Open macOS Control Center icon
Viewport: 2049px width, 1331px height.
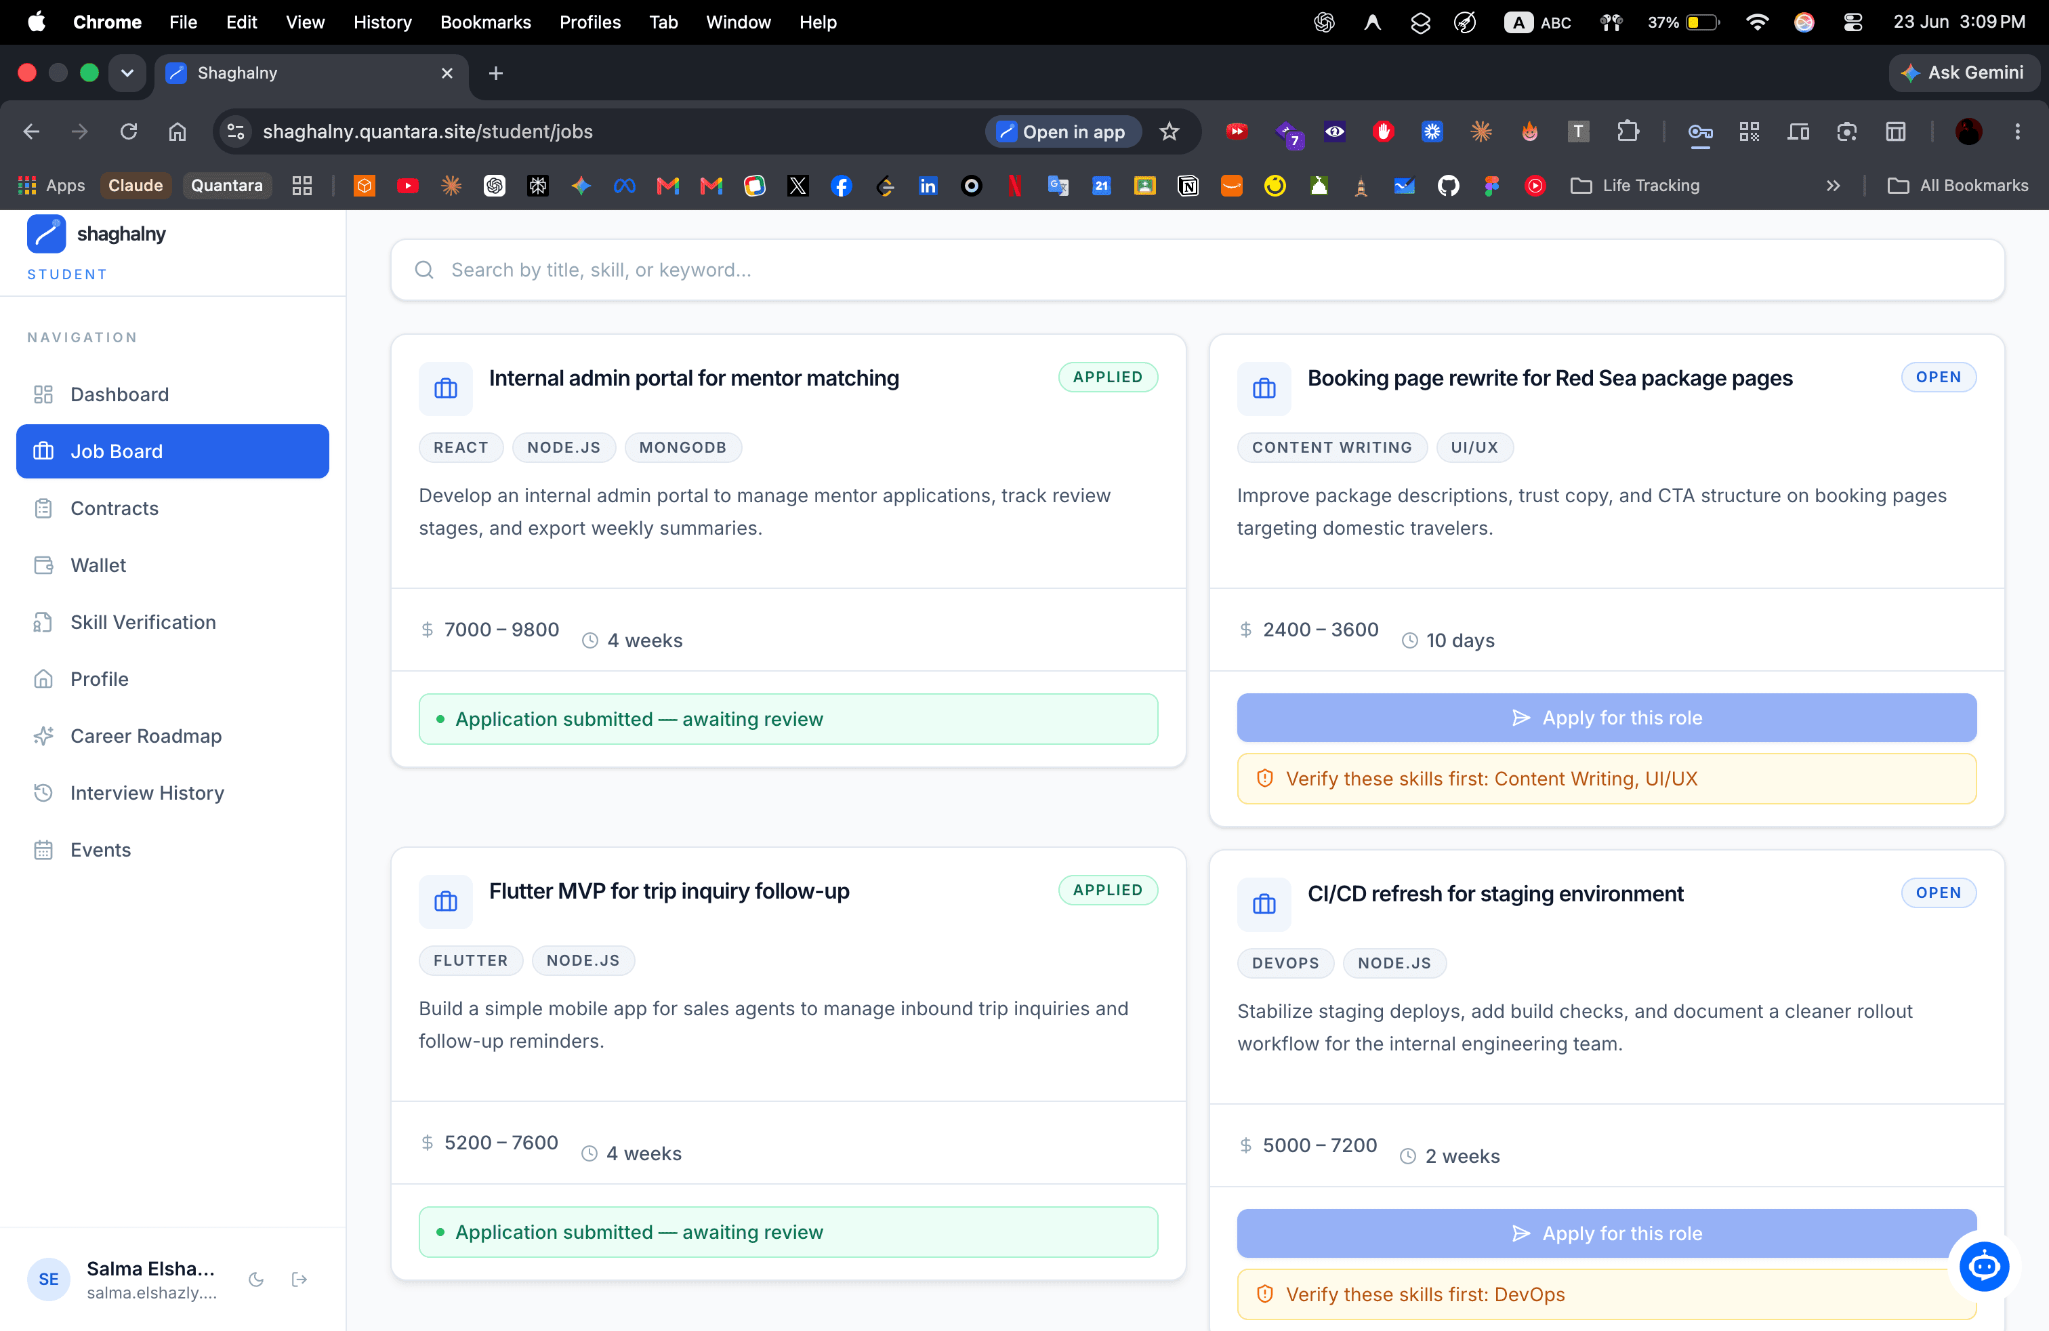coord(1853,22)
